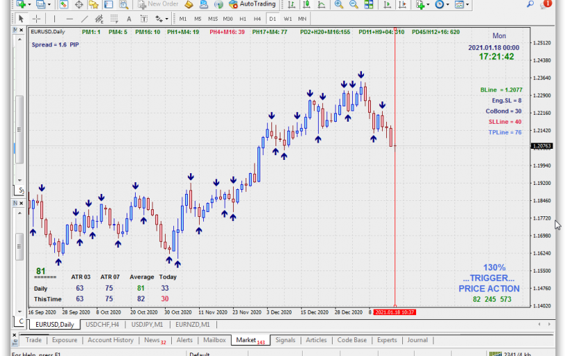
Task: Select the Text tool labeled A
Action: tap(129, 19)
